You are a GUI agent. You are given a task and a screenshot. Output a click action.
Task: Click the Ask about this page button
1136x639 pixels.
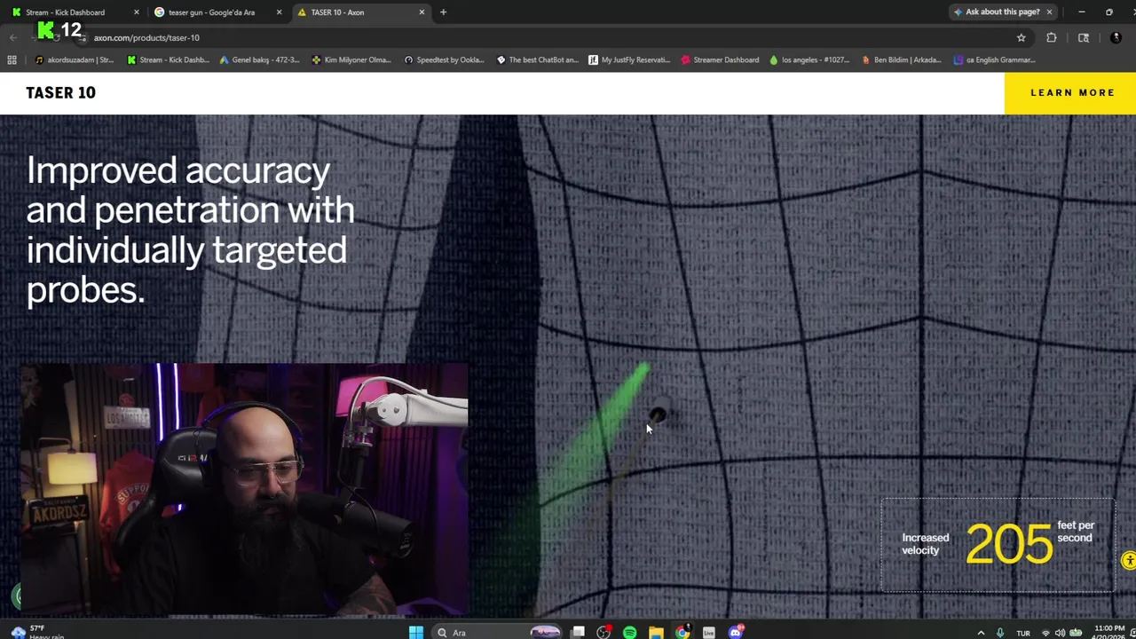pos(996,12)
